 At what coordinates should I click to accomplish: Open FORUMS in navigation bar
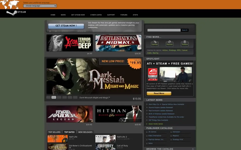pos(124,15)
